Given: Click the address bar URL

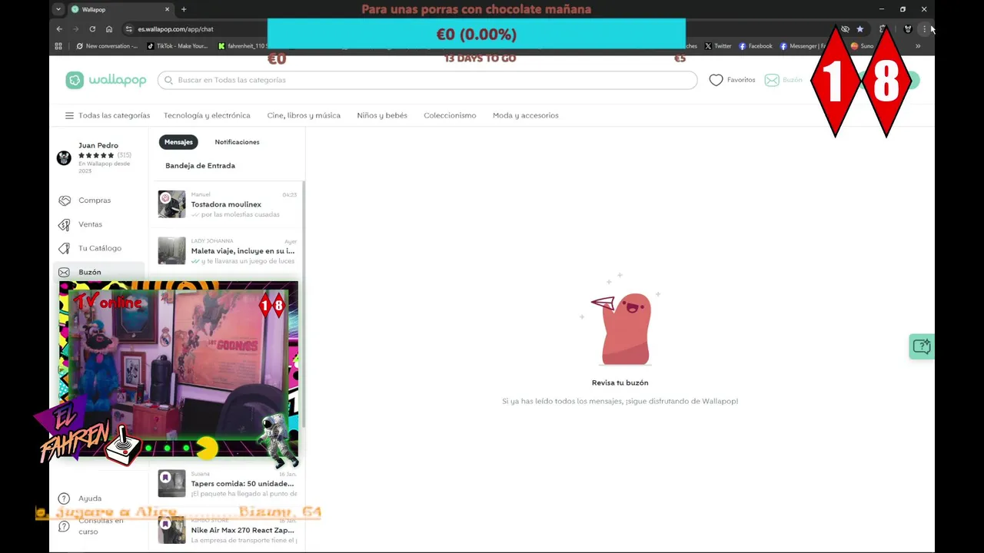Looking at the screenshot, I should [x=176, y=29].
